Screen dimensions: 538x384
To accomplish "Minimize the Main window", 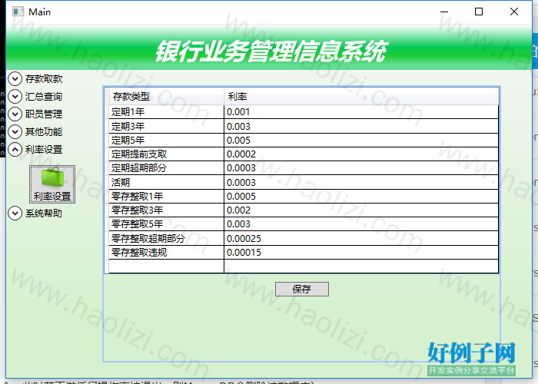I will click(444, 12).
